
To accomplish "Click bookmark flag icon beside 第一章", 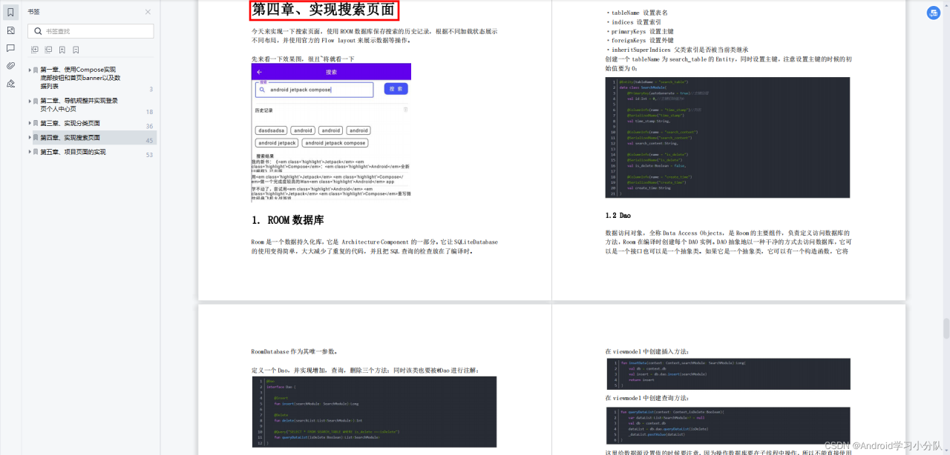I will [36, 70].
